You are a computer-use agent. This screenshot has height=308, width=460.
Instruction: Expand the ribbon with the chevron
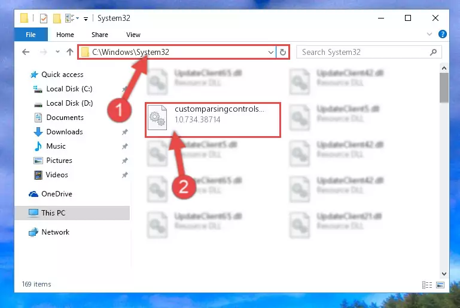tap(429, 34)
